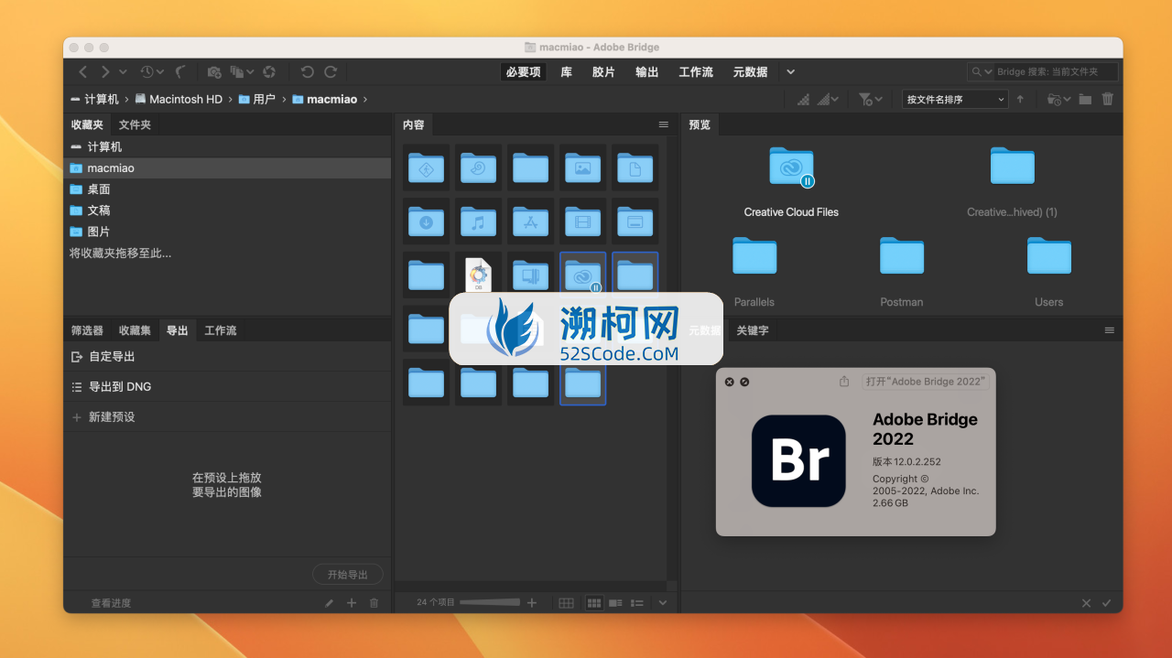Image resolution: width=1172 pixels, height=658 pixels.
Task: Click the refine batch-rename icon
Action: tap(239, 71)
